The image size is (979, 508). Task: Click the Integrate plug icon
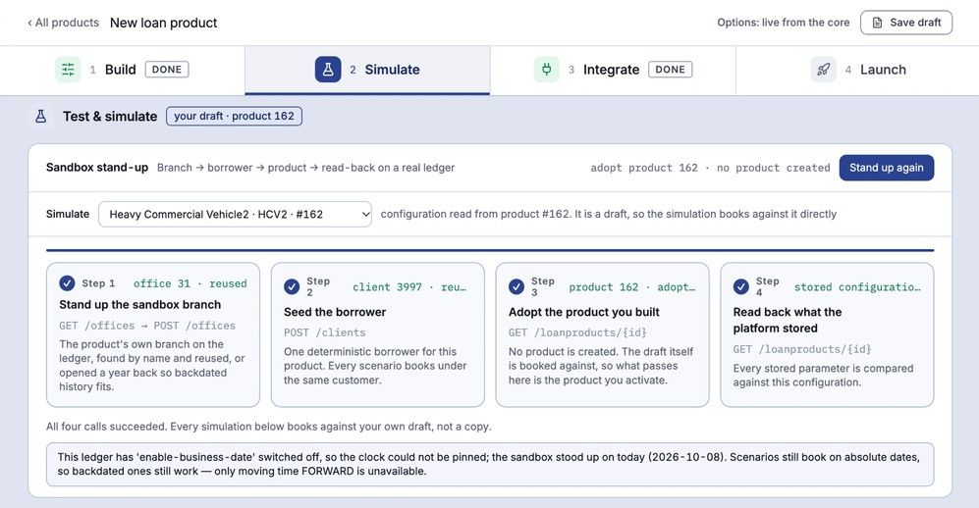pyautogui.click(x=546, y=70)
